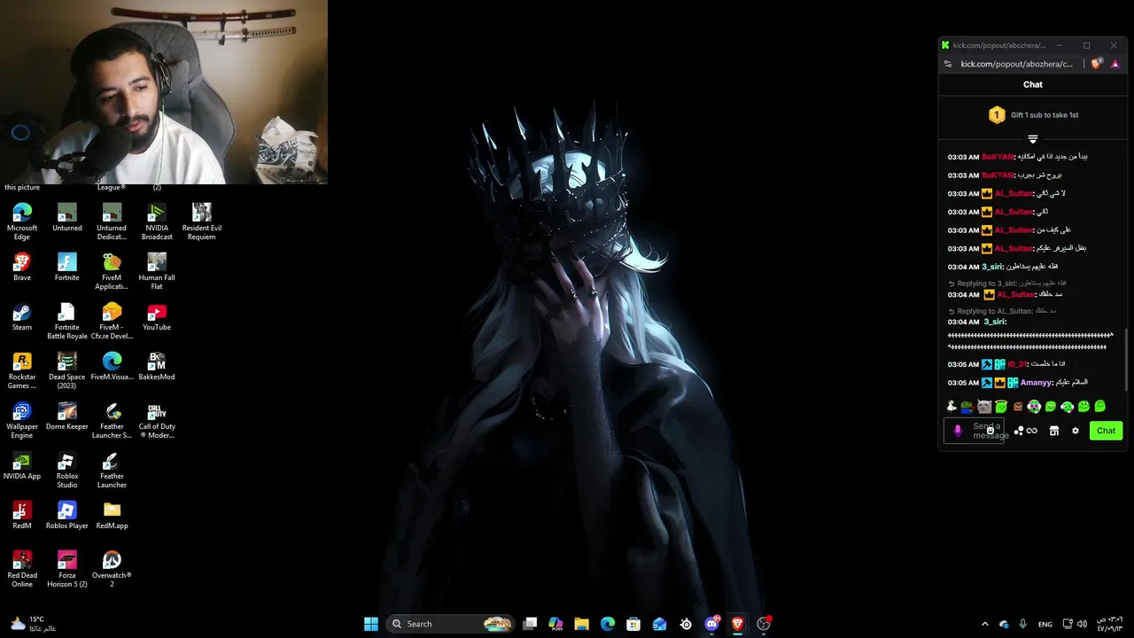This screenshot has width=1134, height=638.
Task: Launch the BakkesMod desktop shortcut
Action: 157,367
